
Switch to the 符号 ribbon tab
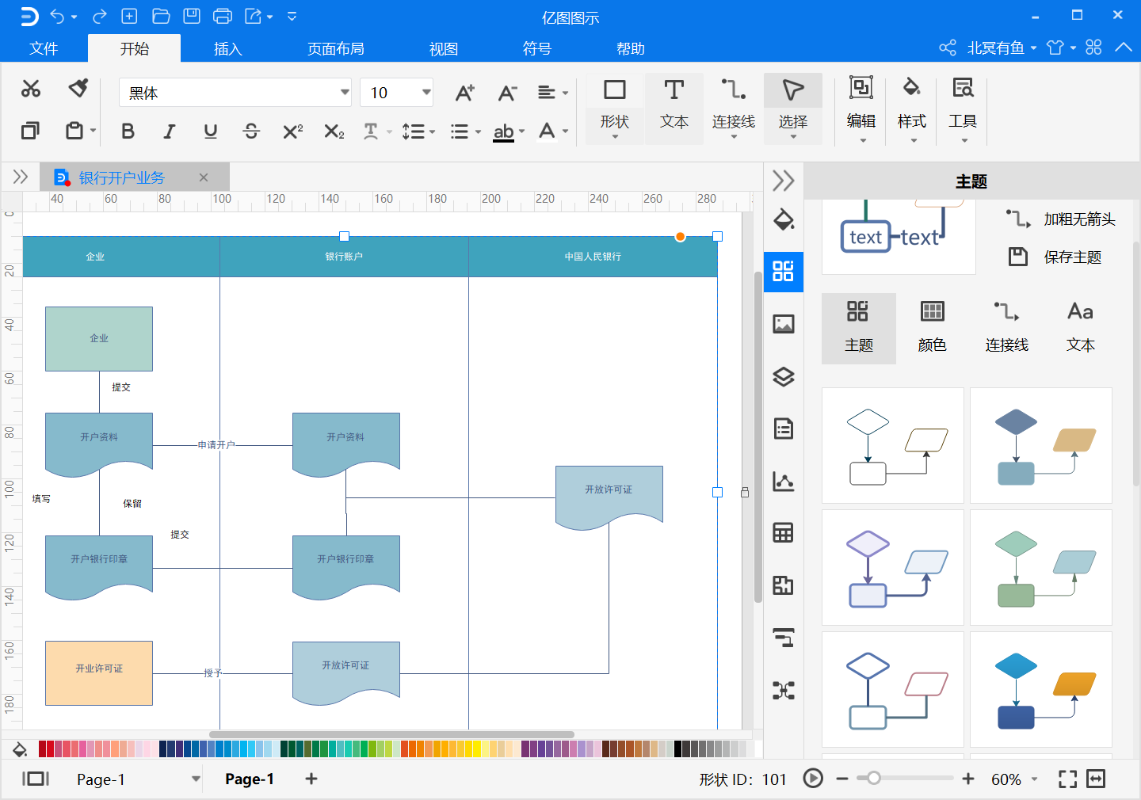pyautogui.click(x=537, y=48)
